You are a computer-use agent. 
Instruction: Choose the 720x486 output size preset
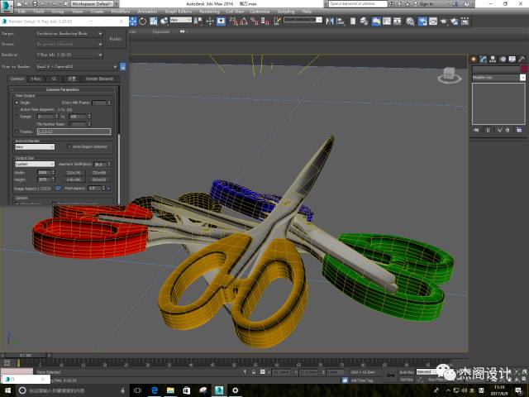[x=99, y=173]
